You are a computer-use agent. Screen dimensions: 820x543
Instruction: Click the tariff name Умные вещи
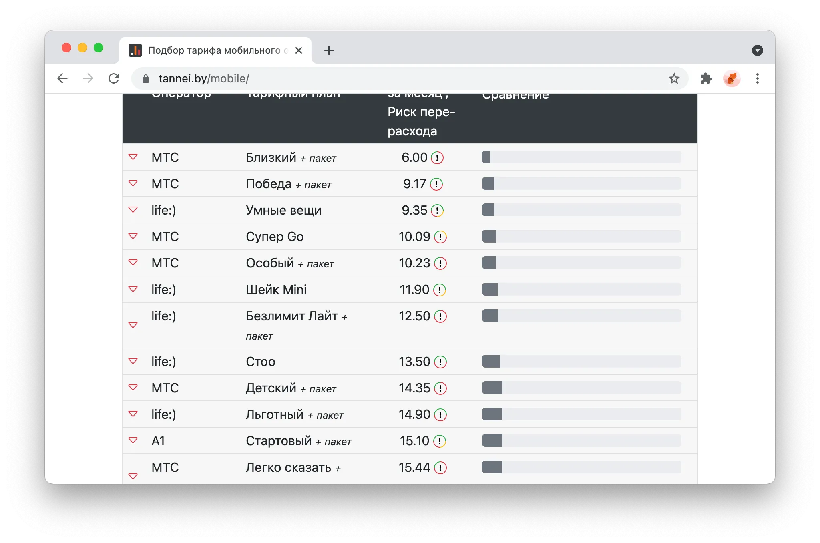(283, 210)
